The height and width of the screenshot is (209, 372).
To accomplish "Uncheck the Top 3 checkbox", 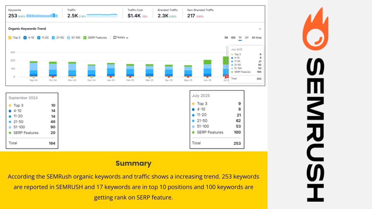I will 10,38.
